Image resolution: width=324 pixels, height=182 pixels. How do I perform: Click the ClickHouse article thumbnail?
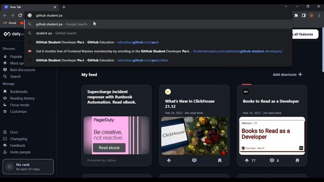[194, 136]
